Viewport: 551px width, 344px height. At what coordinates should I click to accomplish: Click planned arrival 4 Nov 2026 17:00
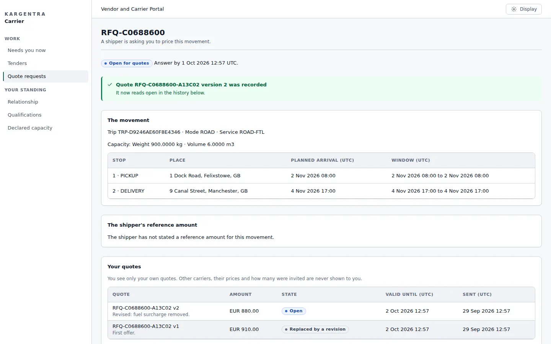(x=313, y=191)
